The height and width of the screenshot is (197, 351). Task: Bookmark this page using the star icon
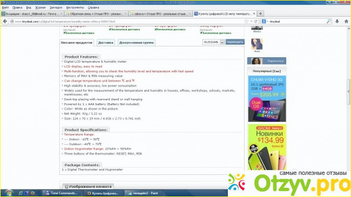[246, 22]
